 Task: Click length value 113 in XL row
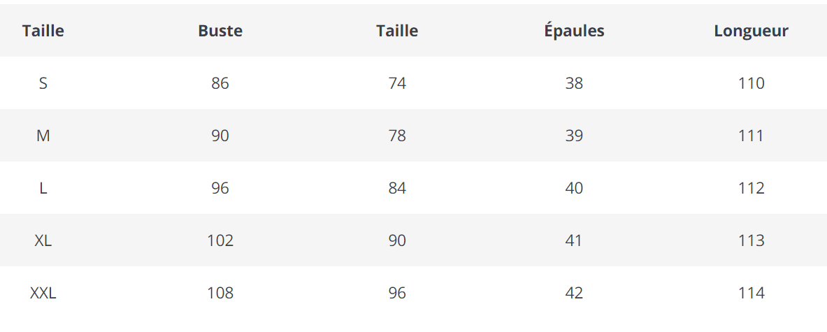(x=751, y=240)
